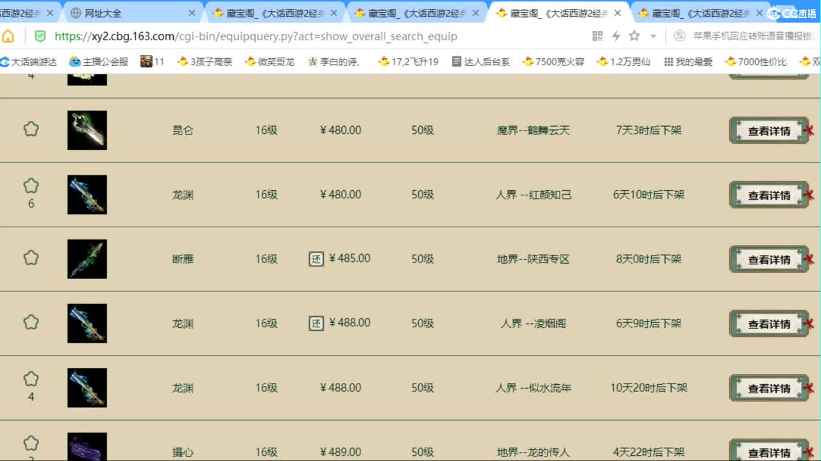
Task: Click the lightning speed-mode icon
Action: click(x=616, y=36)
